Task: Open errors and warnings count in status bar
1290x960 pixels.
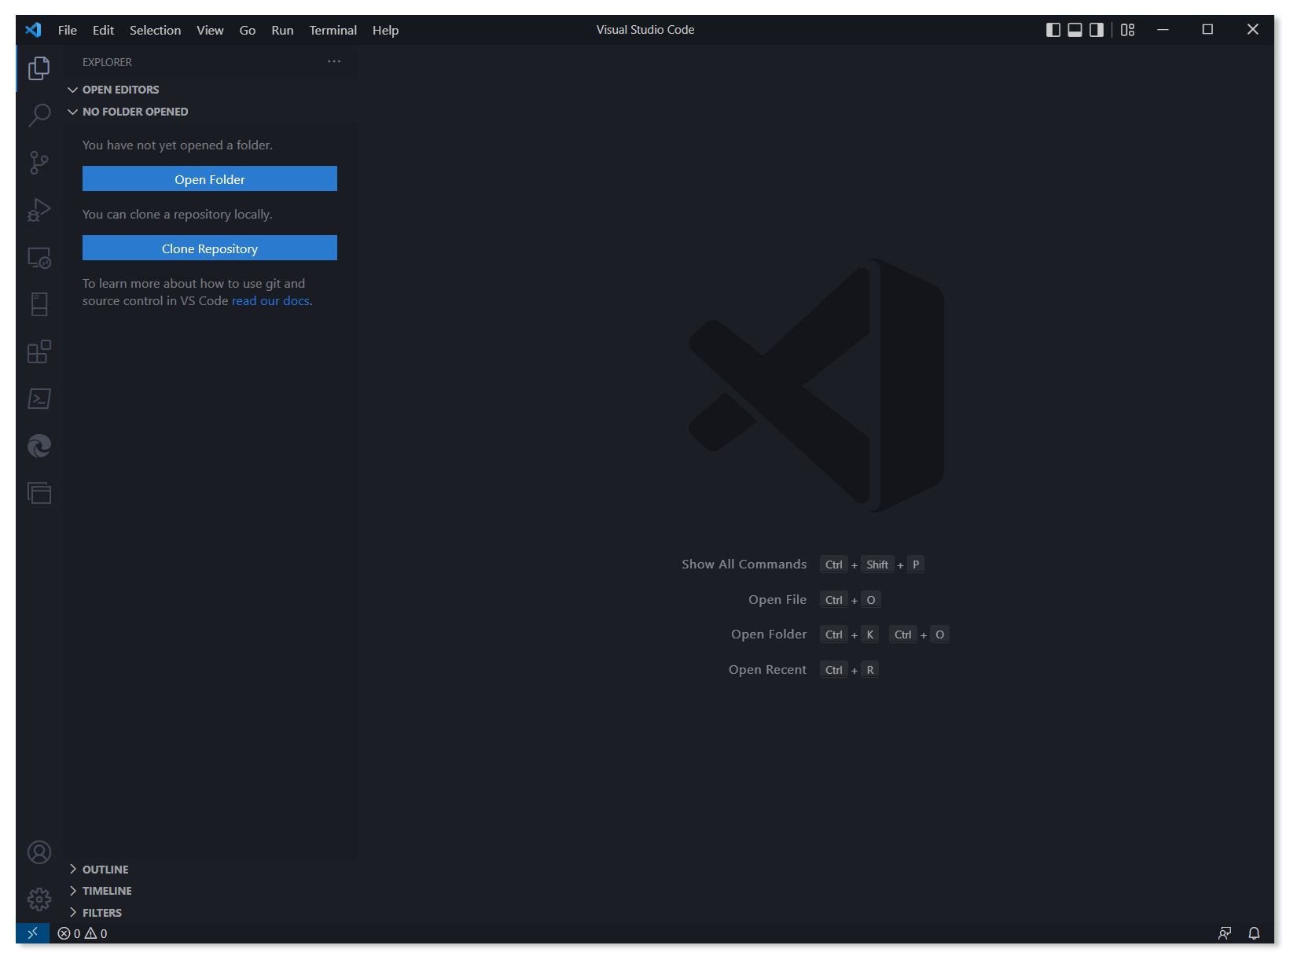Action: coord(83,933)
